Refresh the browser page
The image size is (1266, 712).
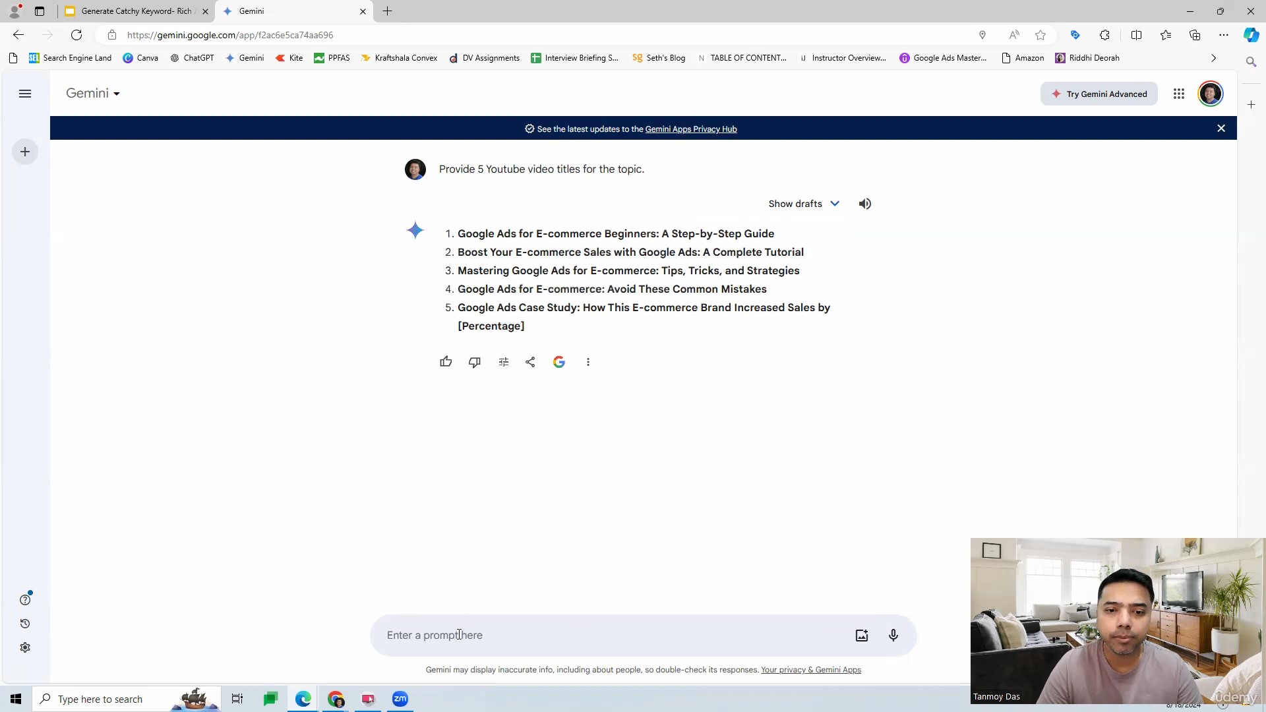(76, 35)
